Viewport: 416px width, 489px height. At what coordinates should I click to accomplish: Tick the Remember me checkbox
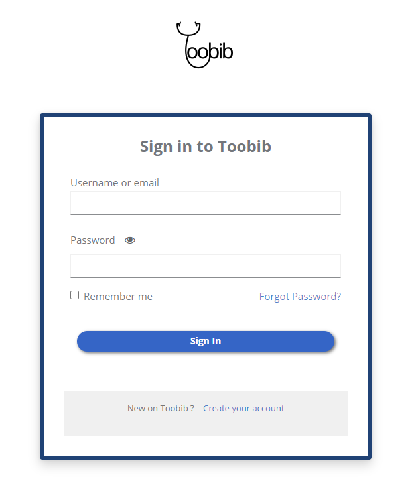click(x=75, y=295)
